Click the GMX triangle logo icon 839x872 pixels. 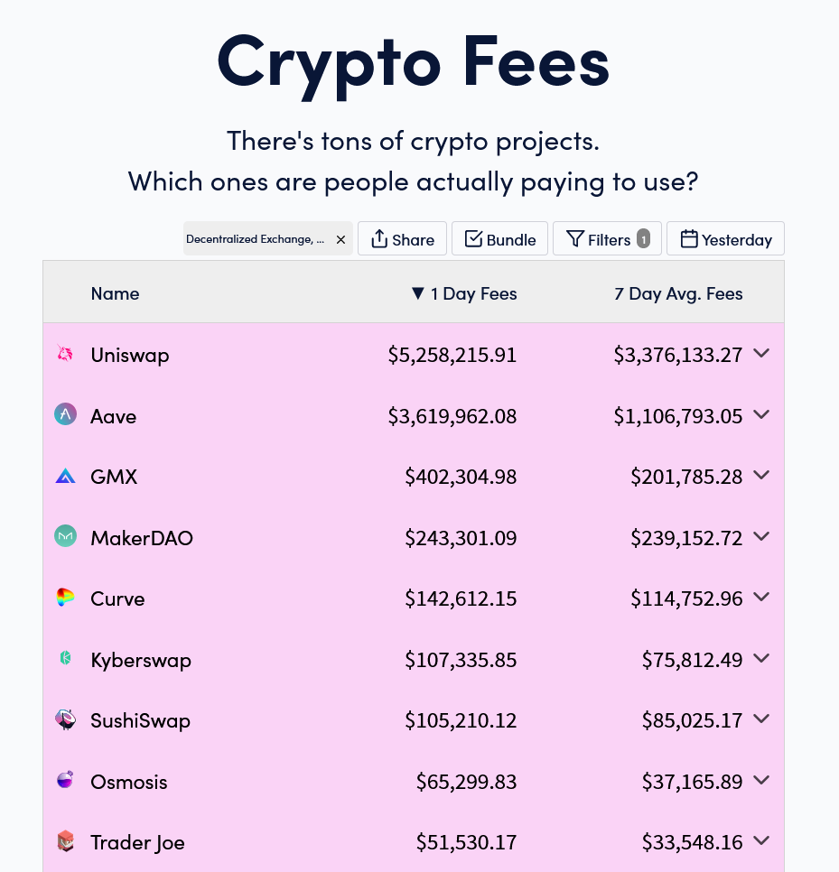[65, 476]
